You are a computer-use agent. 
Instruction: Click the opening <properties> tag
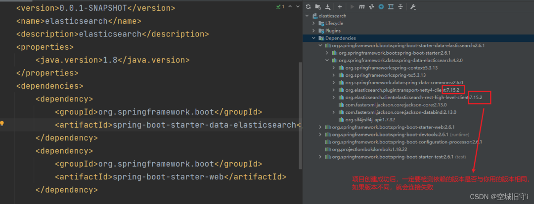click(x=45, y=47)
